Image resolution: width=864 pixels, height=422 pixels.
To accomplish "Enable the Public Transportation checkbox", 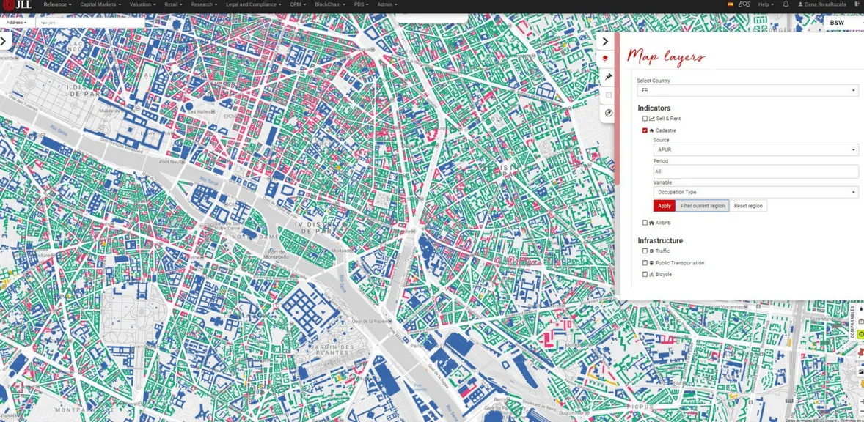I will coord(645,263).
